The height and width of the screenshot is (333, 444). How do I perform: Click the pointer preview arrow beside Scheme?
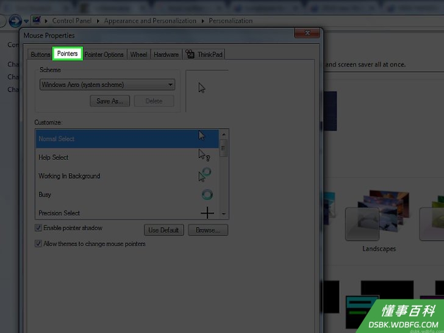point(202,88)
